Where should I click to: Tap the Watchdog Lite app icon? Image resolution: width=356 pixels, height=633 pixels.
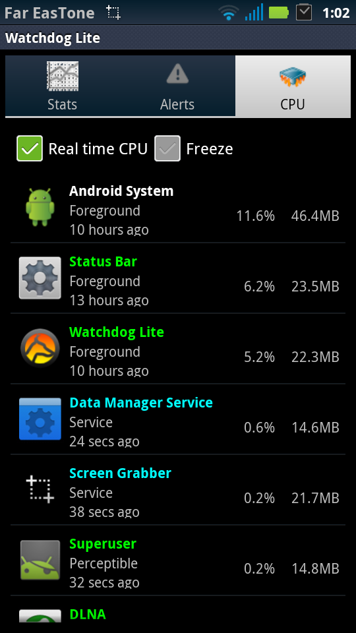coord(40,348)
